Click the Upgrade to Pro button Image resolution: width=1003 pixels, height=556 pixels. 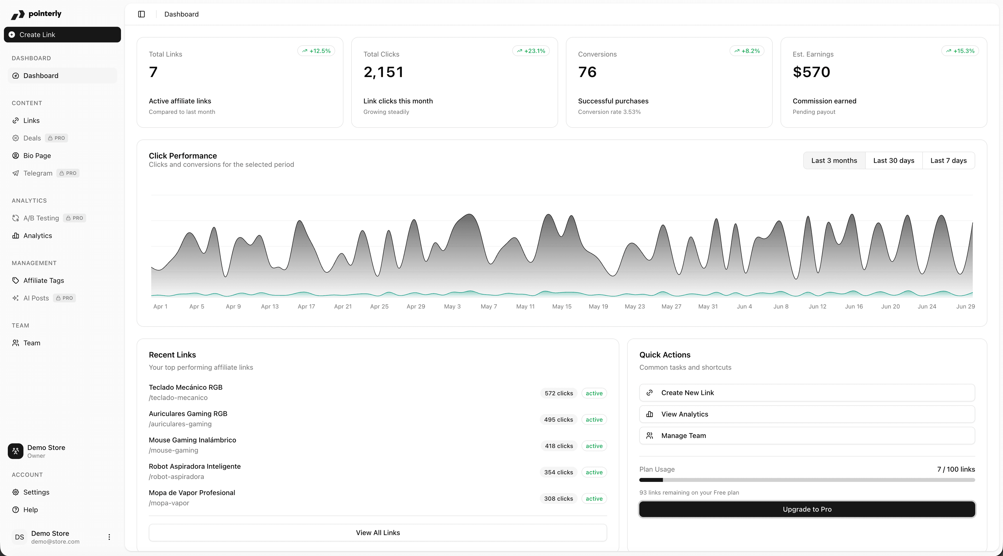pyautogui.click(x=806, y=509)
